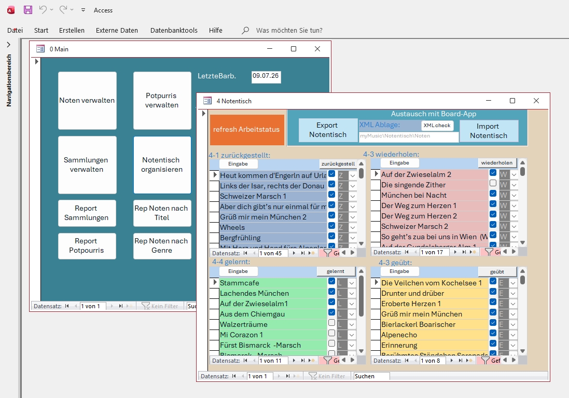Click the Save icon in the quick access toolbar
Screen dimensions: 569x398
point(28,10)
